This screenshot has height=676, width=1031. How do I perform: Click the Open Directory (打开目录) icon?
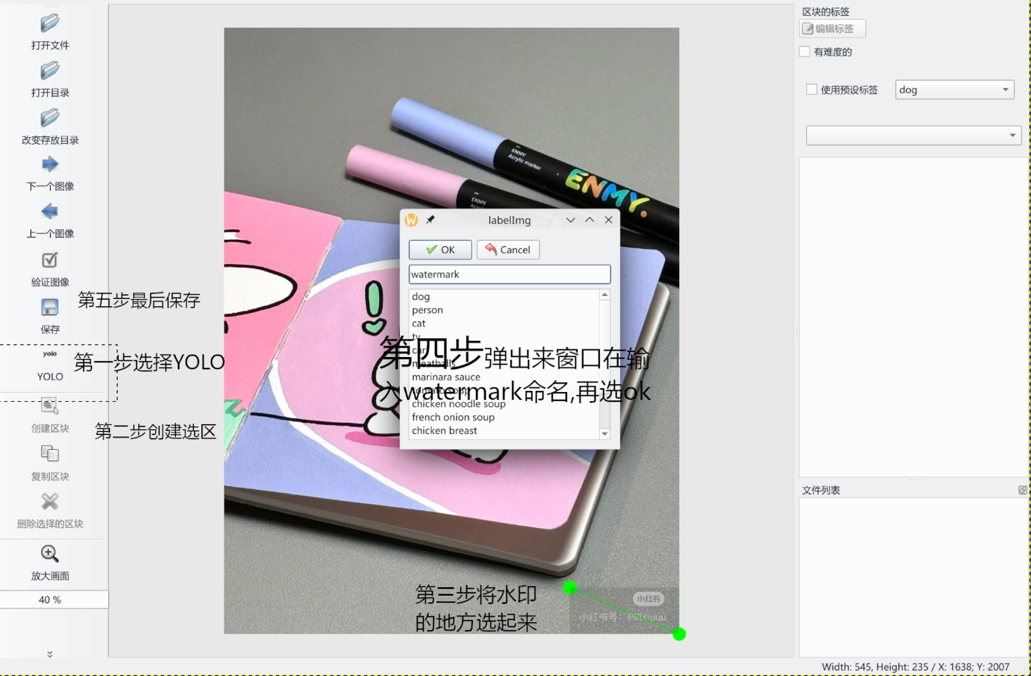(x=50, y=71)
